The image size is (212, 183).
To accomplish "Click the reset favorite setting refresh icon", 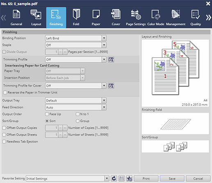I will click(x=114, y=179).
